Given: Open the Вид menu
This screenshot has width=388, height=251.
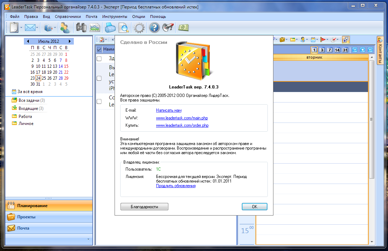Looking at the screenshot, I should [46, 16].
